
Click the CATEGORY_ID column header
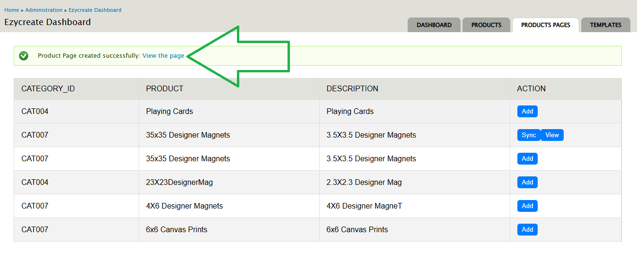[x=48, y=89]
